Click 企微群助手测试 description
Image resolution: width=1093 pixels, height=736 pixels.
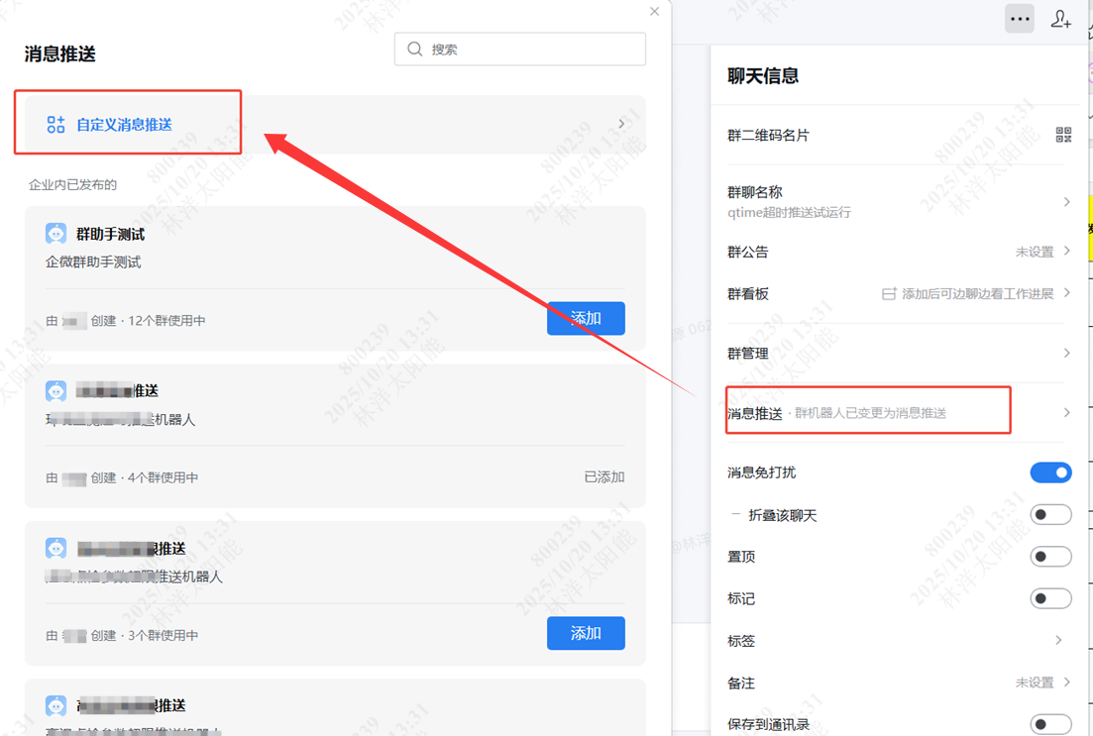click(x=93, y=263)
